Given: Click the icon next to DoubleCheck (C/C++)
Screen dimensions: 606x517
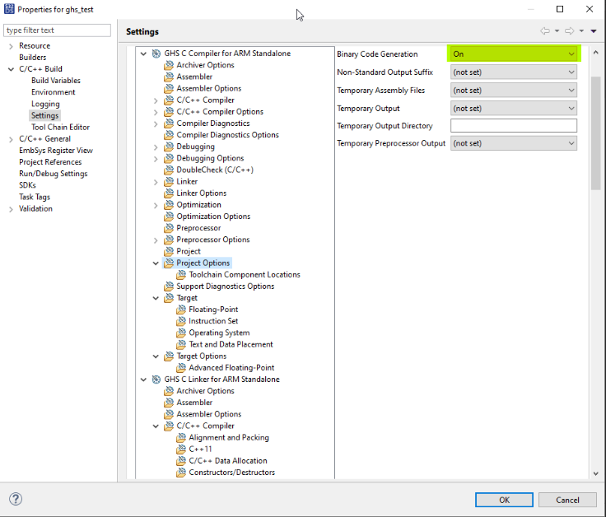Looking at the screenshot, I should (169, 170).
